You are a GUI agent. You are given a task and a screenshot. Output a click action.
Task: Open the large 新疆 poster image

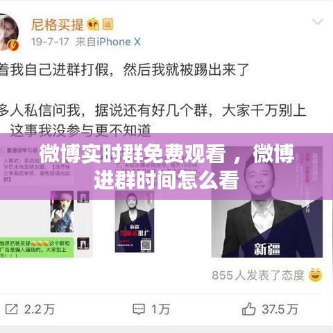click(x=267, y=202)
